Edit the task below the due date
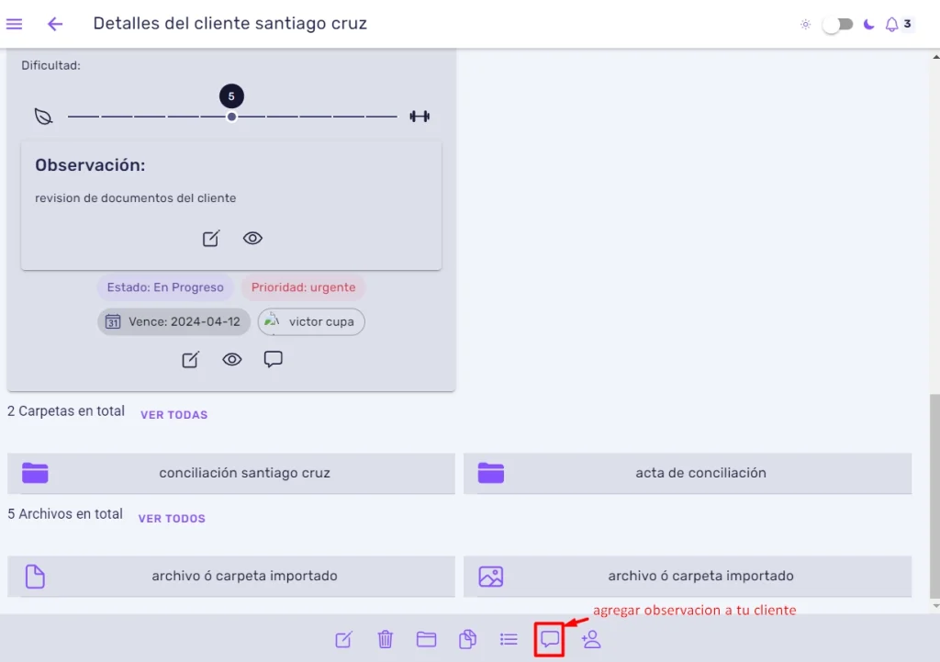Screen dimensions: 940x662 click(x=191, y=360)
